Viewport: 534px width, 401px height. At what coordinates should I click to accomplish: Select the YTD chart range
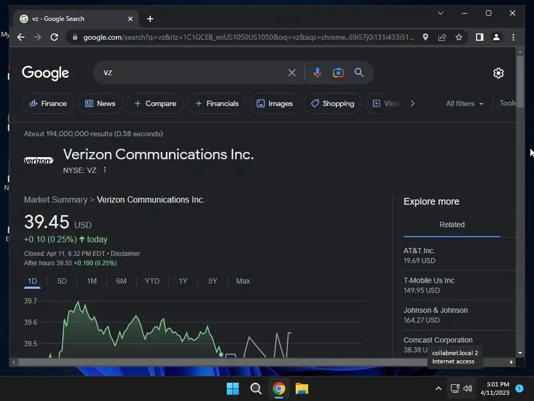tap(152, 281)
